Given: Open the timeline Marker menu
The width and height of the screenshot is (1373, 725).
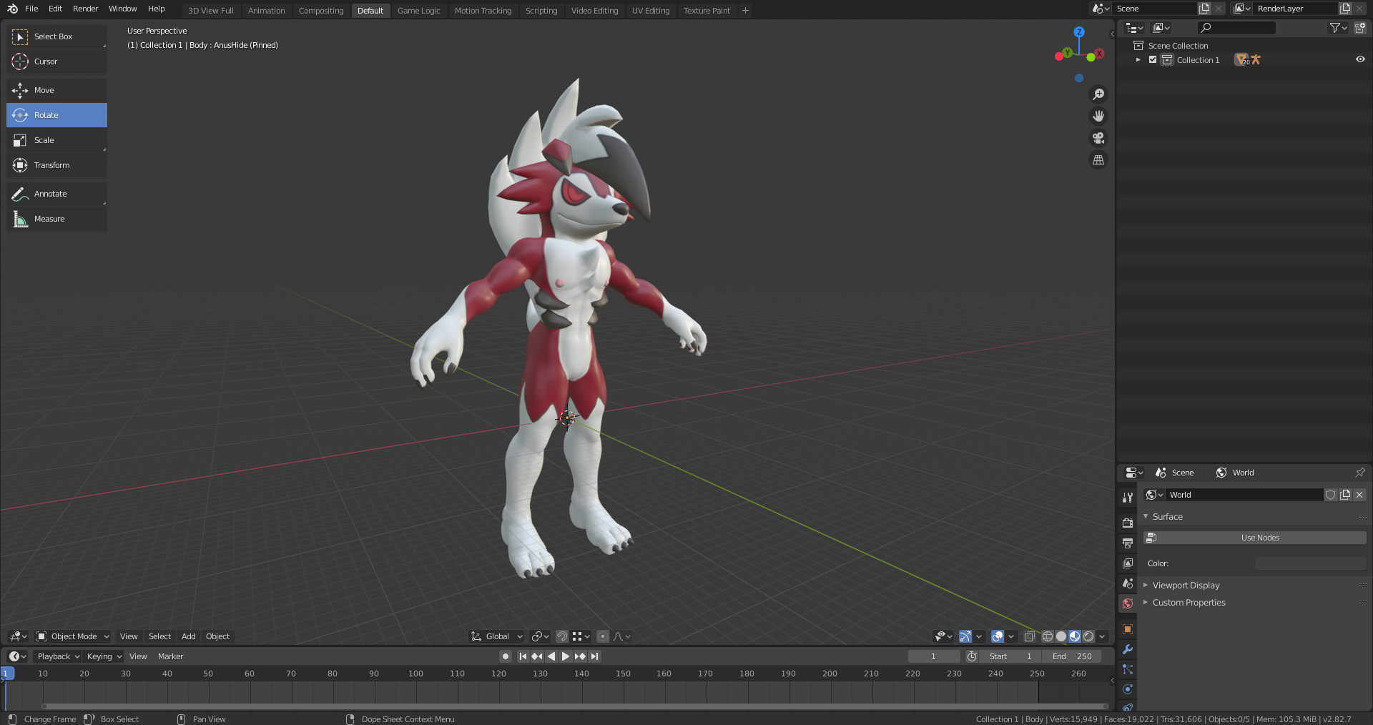Looking at the screenshot, I should [x=170, y=656].
